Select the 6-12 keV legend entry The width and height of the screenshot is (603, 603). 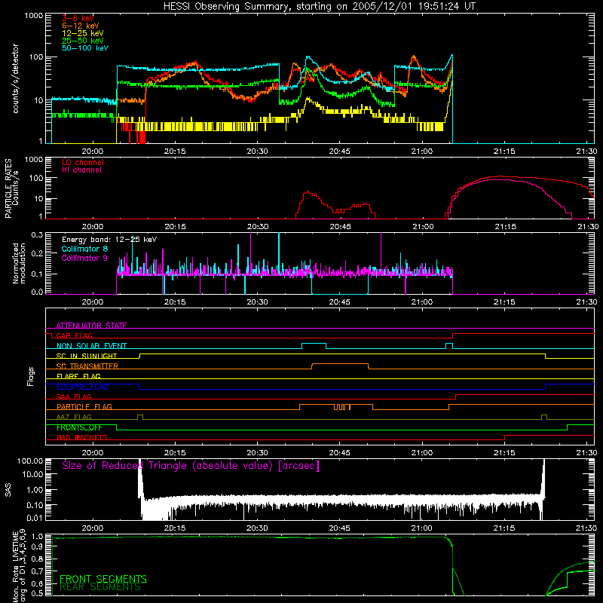click(x=81, y=26)
